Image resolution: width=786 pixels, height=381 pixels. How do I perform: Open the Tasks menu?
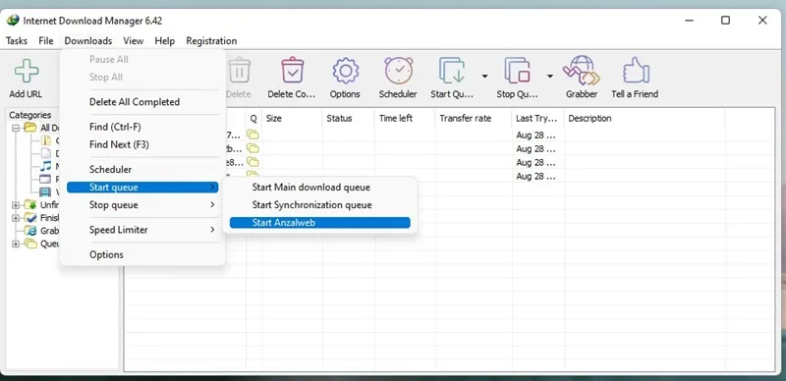(x=17, y=41)
